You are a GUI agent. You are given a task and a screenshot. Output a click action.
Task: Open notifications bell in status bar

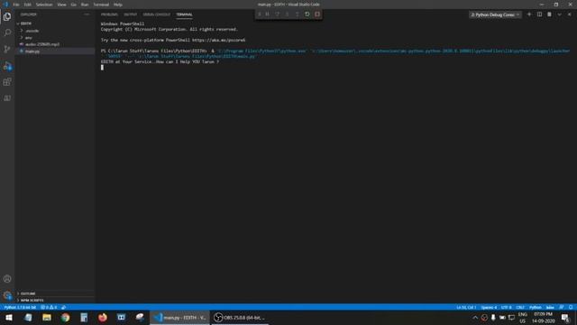click(571, 307)
